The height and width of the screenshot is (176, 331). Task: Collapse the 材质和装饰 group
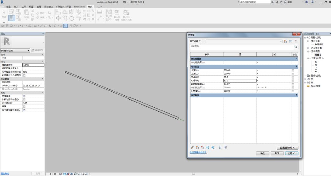296,59
